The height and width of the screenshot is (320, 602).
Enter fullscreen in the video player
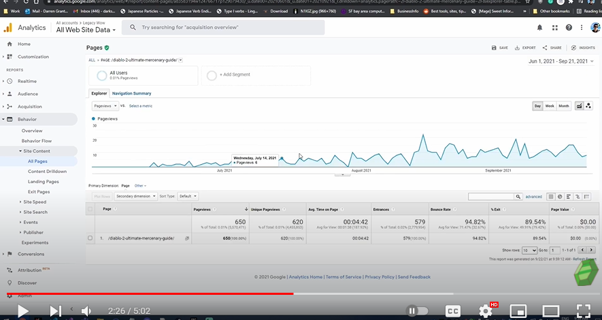584,310
